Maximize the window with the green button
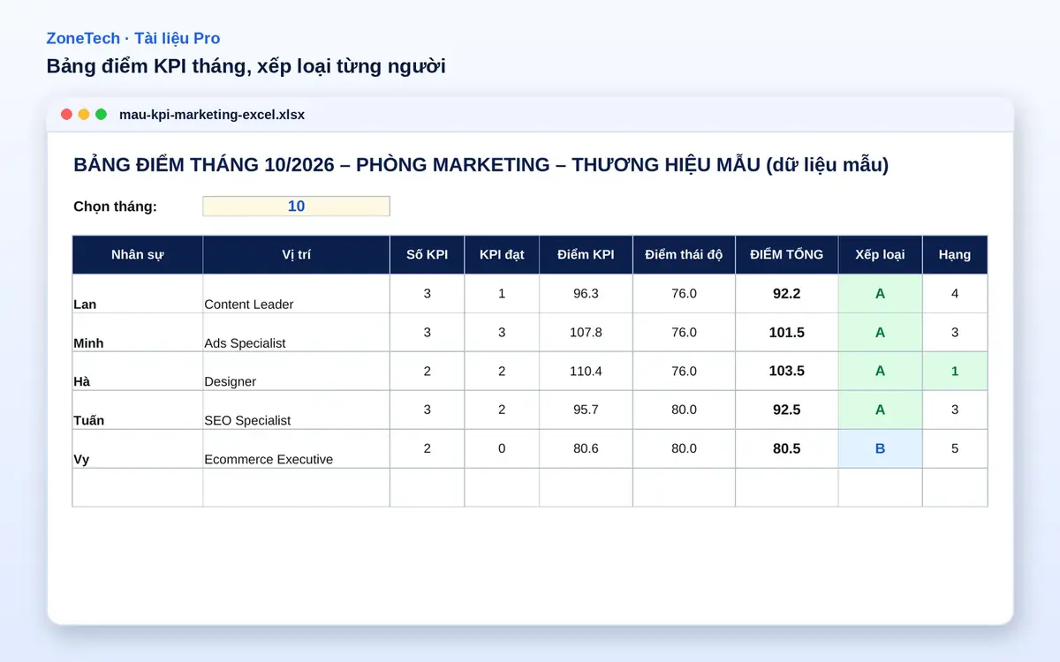Image resolution: width=1060 pixels, height=662 pixels. pos(102,115)
